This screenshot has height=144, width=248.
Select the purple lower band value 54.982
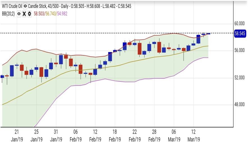pyautogui.click(x=62, y=13)
